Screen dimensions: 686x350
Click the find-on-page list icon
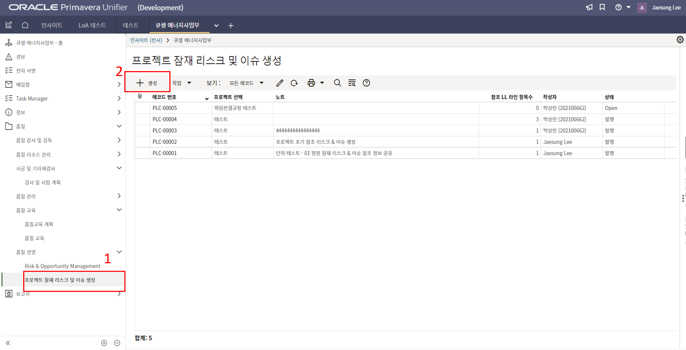(352, 83)
